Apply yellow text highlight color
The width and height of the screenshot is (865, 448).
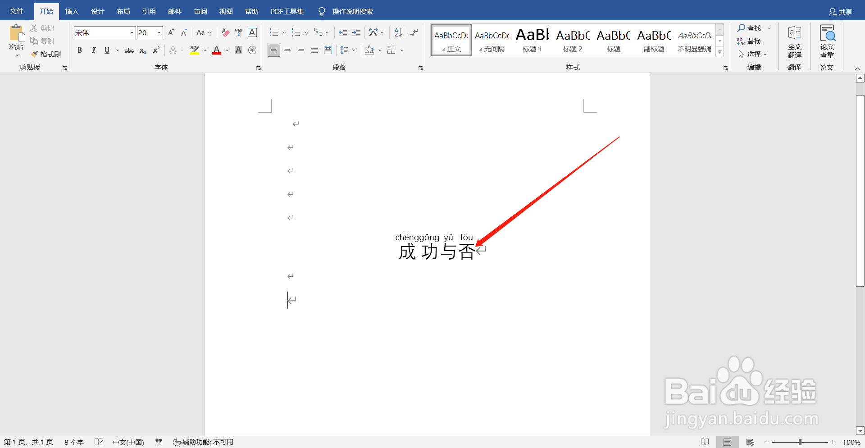pos(195,50)
